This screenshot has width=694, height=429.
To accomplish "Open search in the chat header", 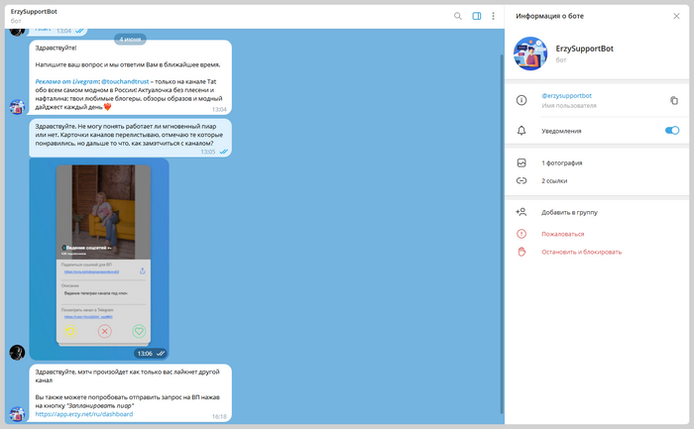I will click(458, 16).
